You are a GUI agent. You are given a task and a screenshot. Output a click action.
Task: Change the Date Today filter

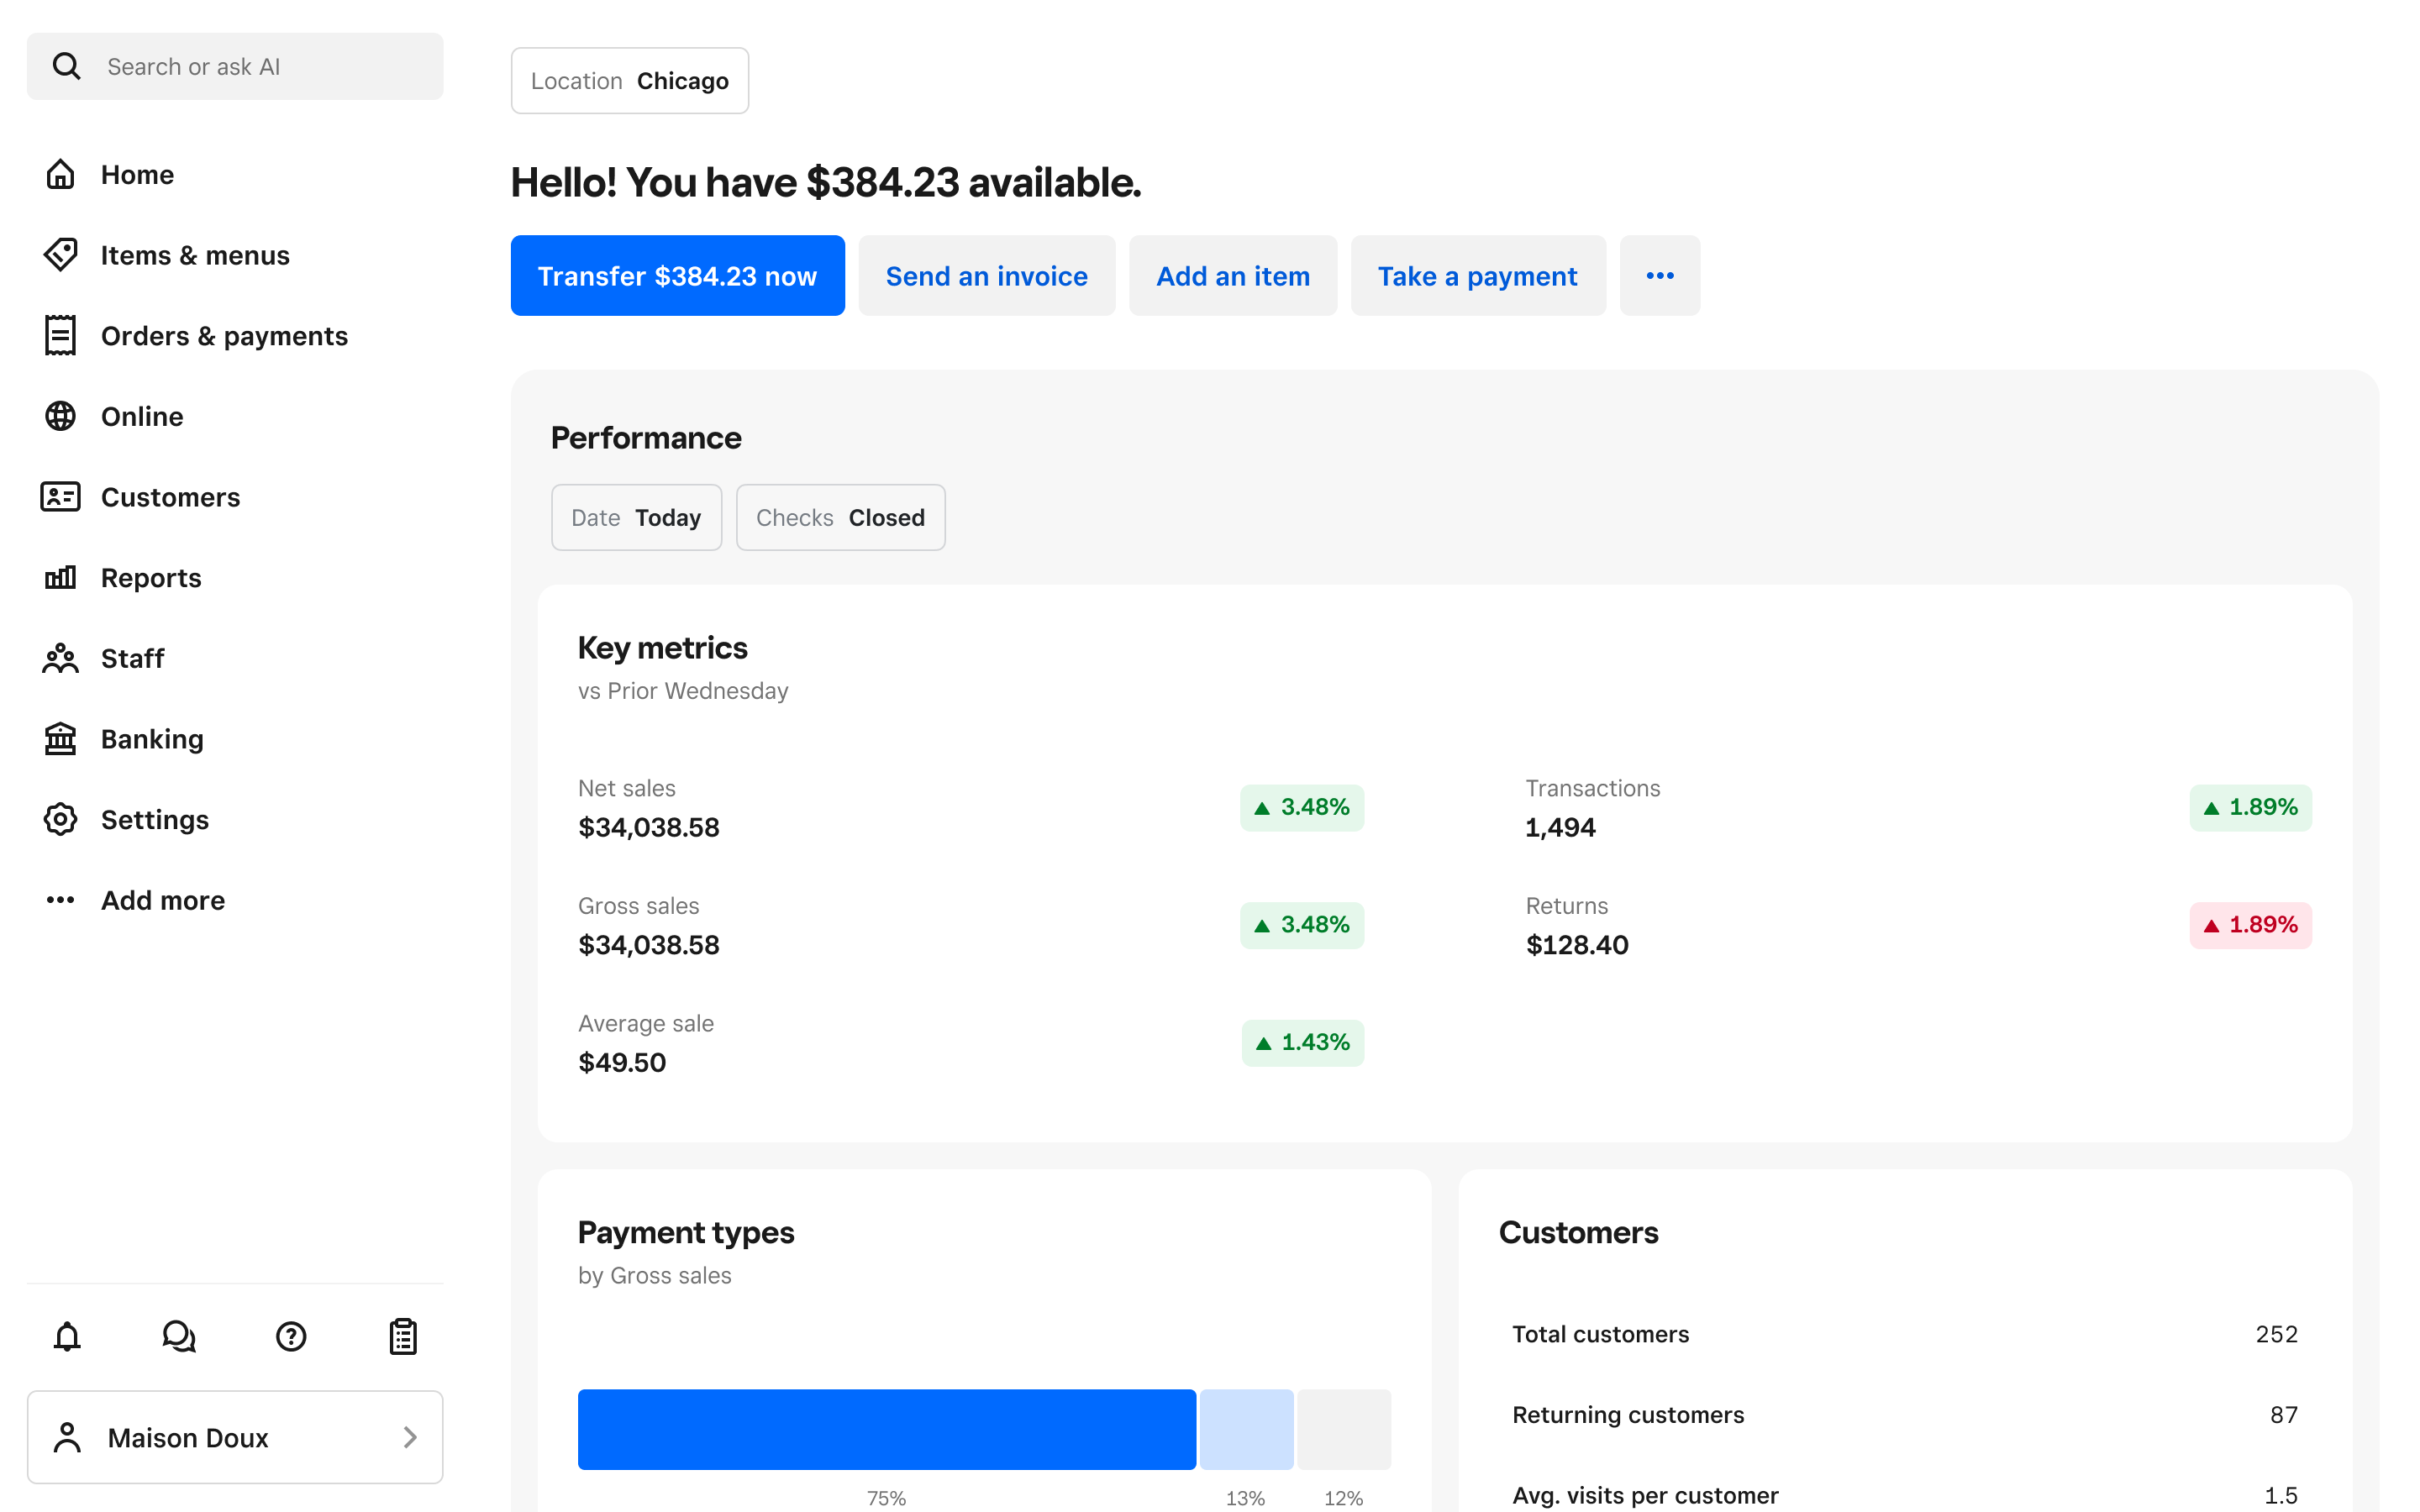[x=636, y=517]
